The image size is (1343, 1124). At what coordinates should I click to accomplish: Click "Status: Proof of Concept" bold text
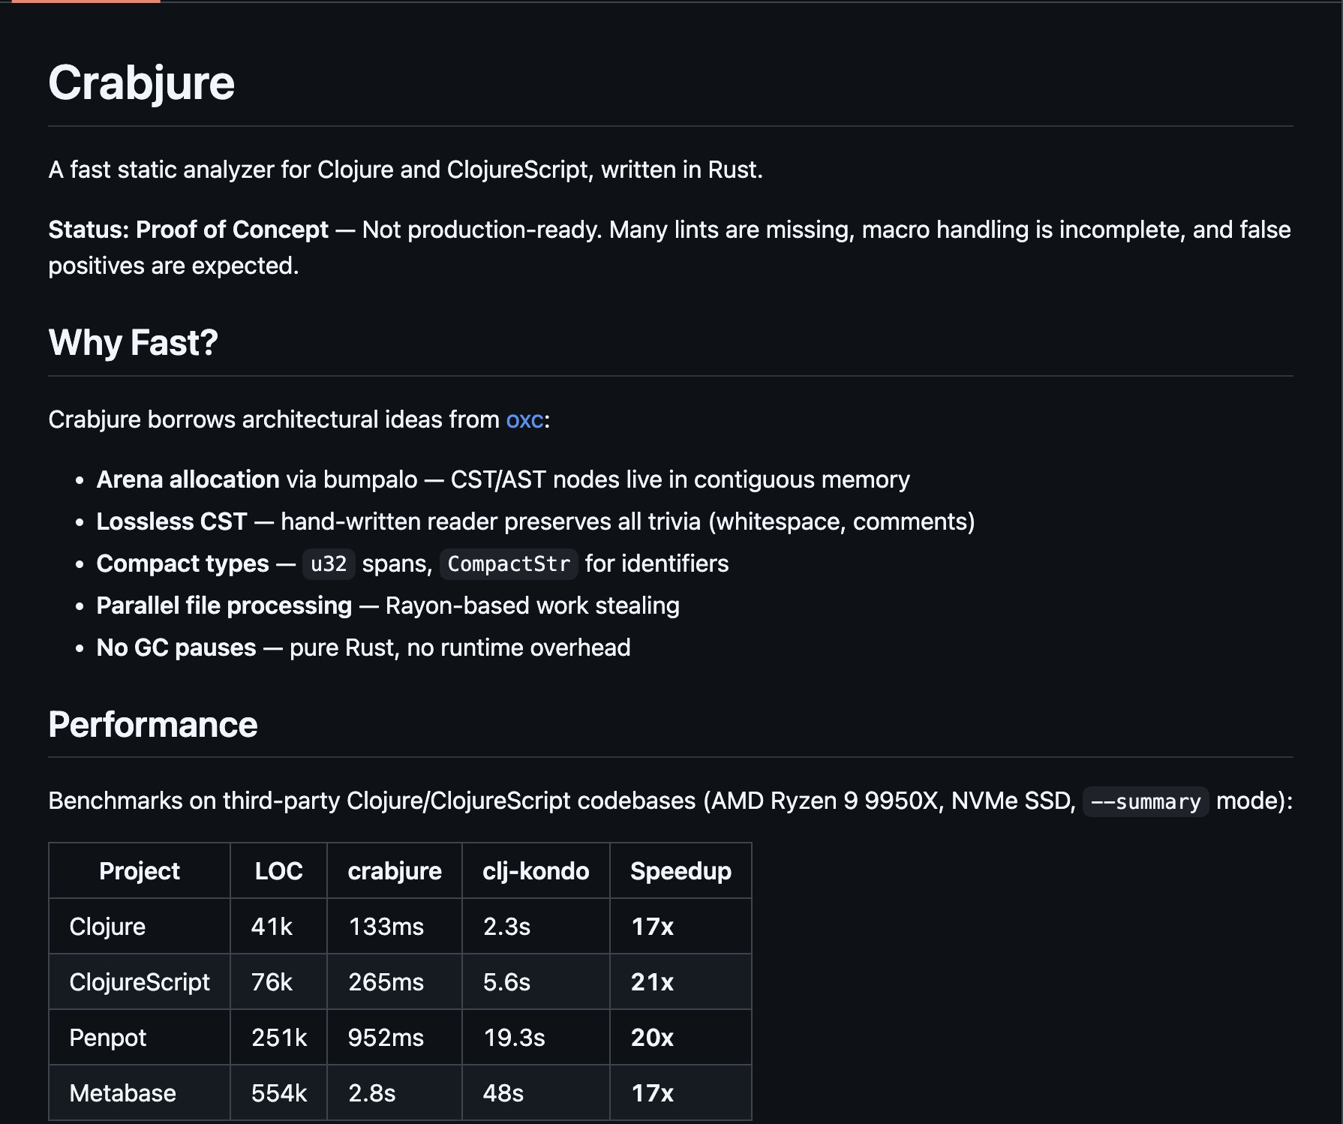click(x=188, y=230)
